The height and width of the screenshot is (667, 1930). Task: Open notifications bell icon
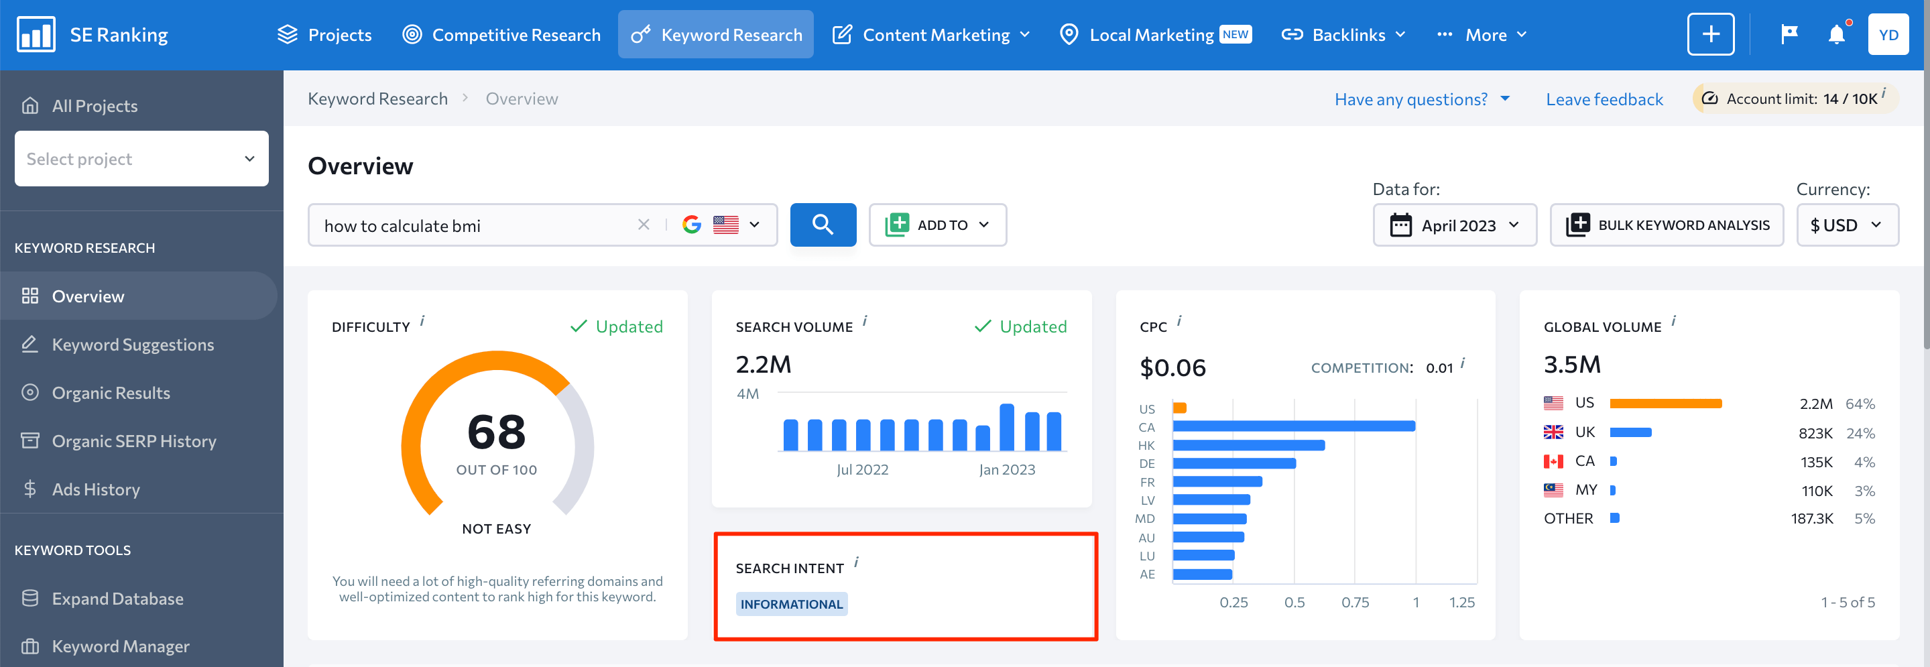coord(1836,34)
